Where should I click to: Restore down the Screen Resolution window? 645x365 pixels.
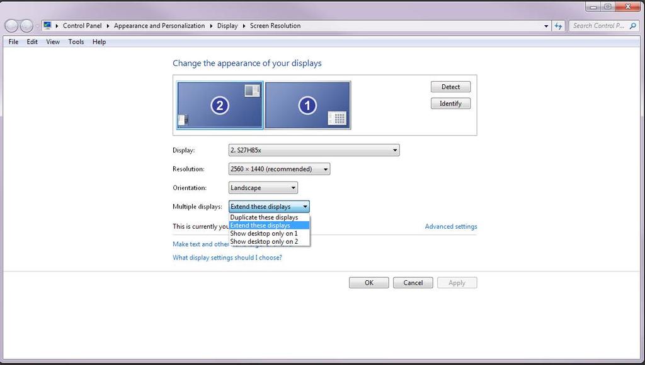[608, 7]
